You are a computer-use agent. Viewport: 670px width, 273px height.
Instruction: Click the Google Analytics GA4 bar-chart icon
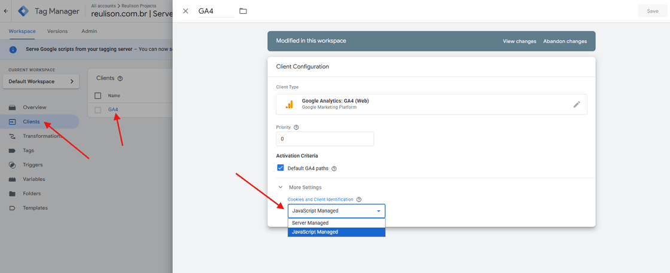point(290,105)
